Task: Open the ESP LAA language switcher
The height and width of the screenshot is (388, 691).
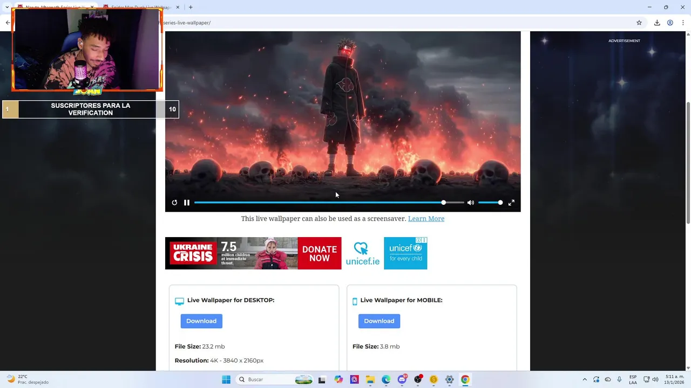Action: 633,379
